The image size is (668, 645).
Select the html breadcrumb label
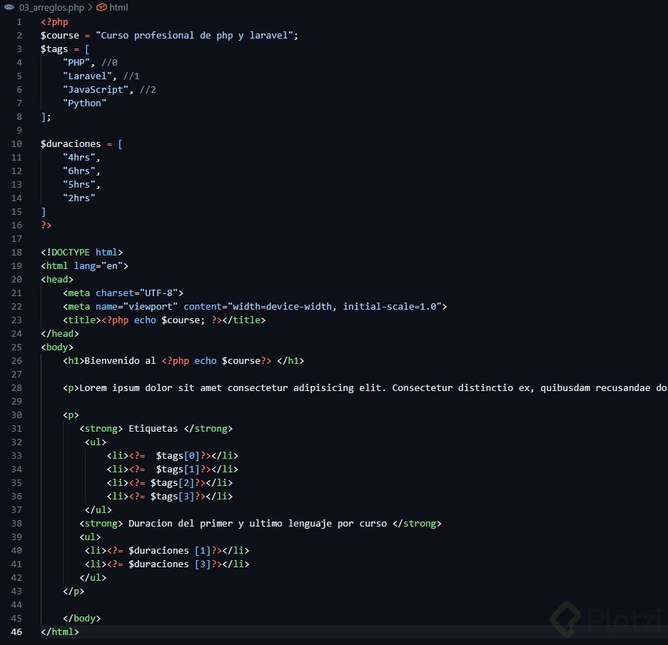(x=118, y=7)
